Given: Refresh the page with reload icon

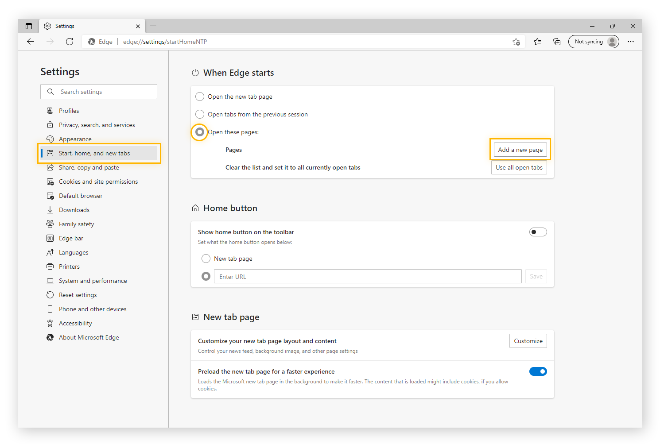Looking at the screenshot, I should (x=70, y=42).
